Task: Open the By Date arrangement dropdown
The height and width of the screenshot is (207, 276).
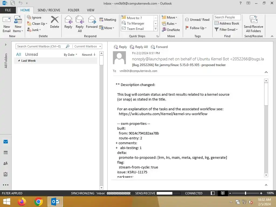Action: (70, 54)
